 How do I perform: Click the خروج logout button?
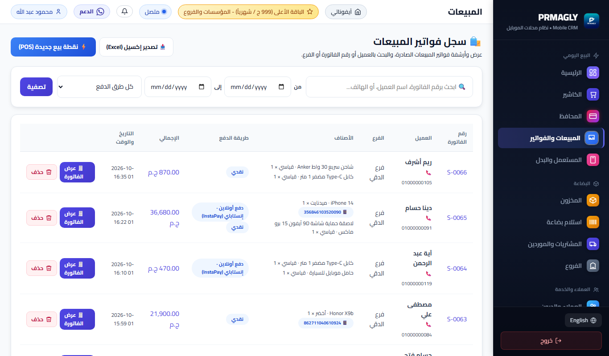pyautogui.click(x=551, y=341)
